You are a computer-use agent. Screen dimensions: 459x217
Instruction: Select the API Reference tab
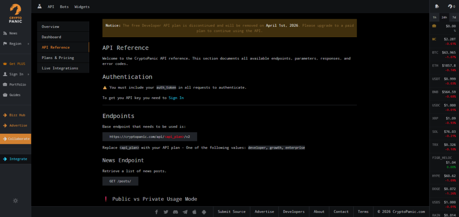click(63, 47)
